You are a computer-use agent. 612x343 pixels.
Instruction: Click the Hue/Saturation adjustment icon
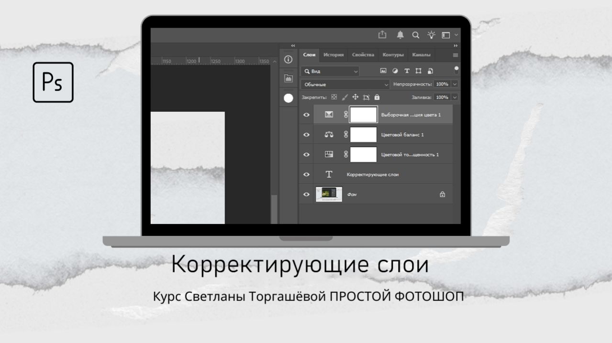click(329, 154)
